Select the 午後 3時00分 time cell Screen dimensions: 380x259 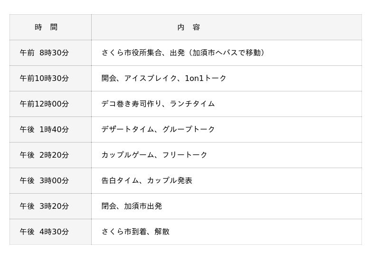(44, 181)
